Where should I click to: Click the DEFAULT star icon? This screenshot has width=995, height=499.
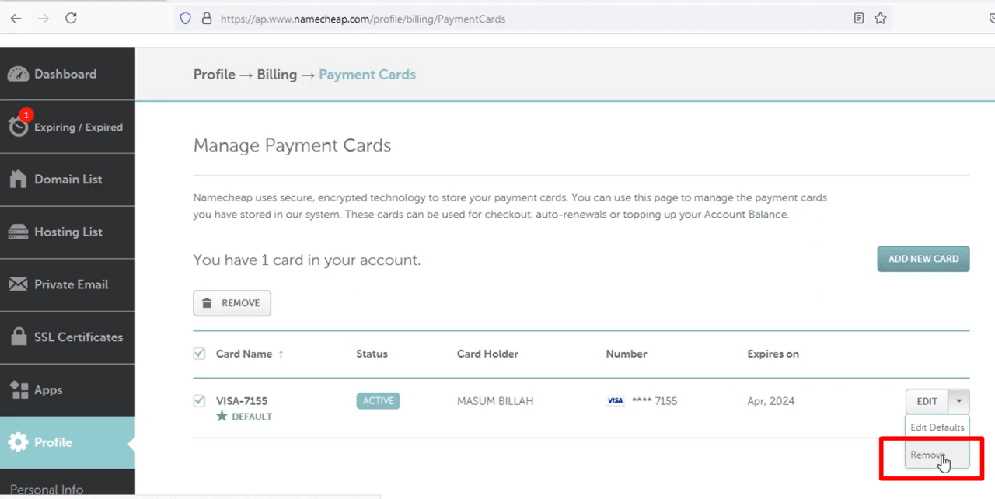[x=222, y=416]
